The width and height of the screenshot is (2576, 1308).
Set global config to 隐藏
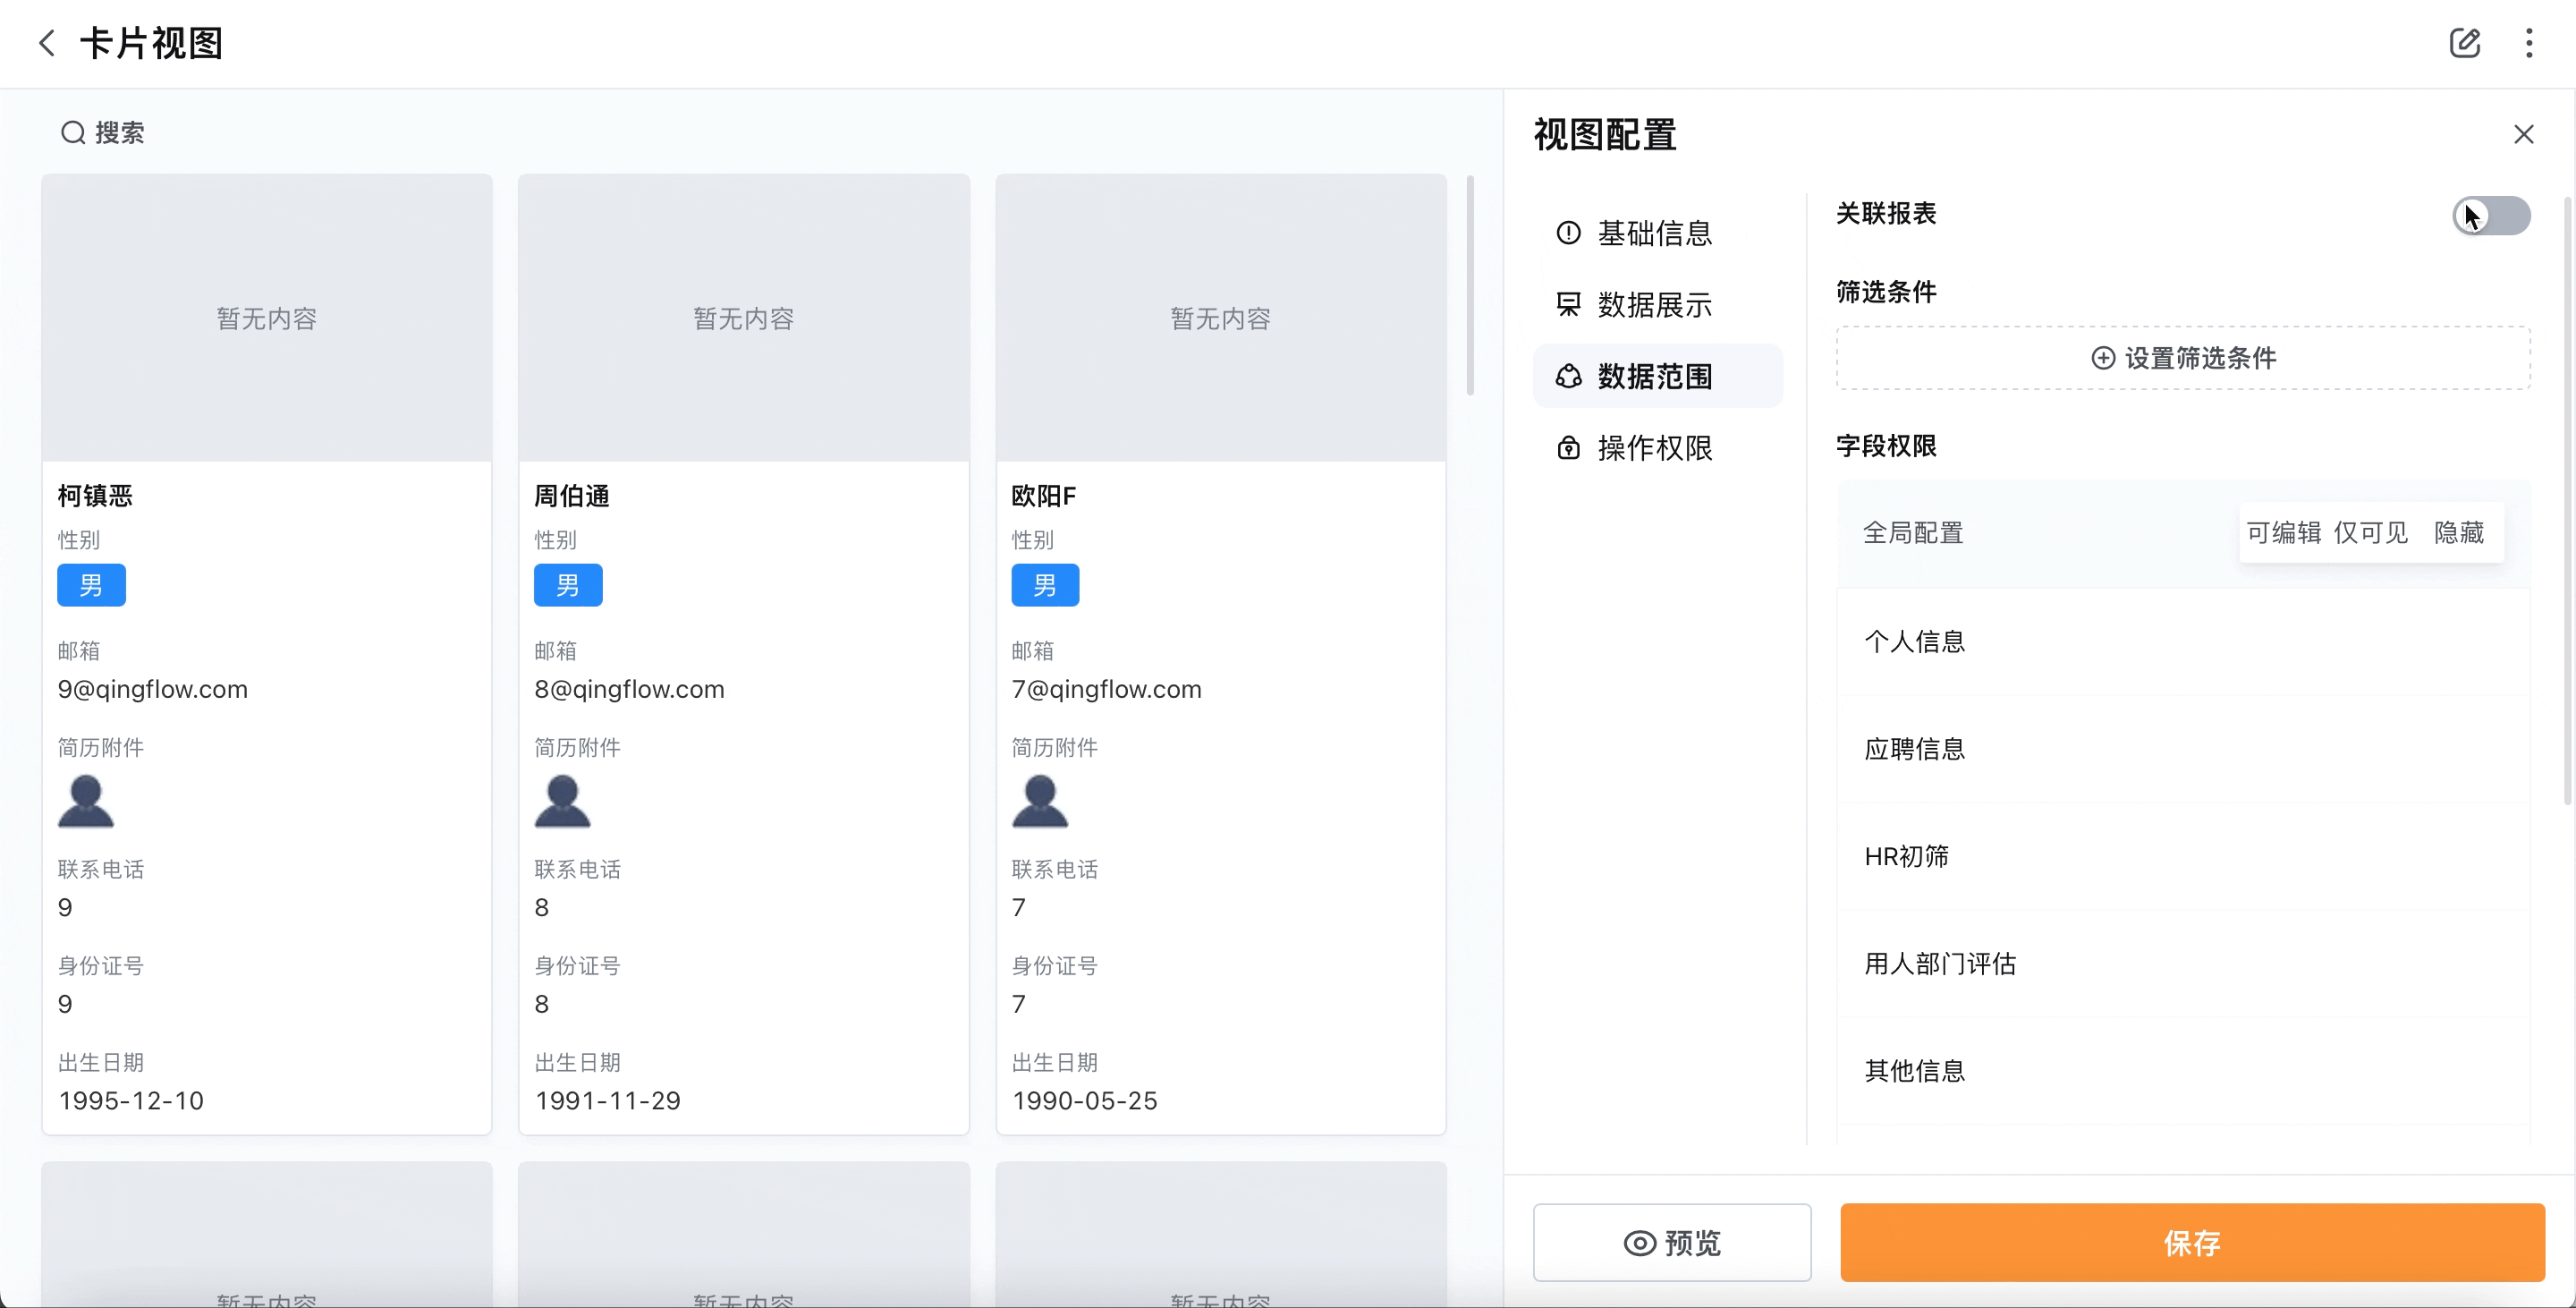click(x=2459, y=532)
